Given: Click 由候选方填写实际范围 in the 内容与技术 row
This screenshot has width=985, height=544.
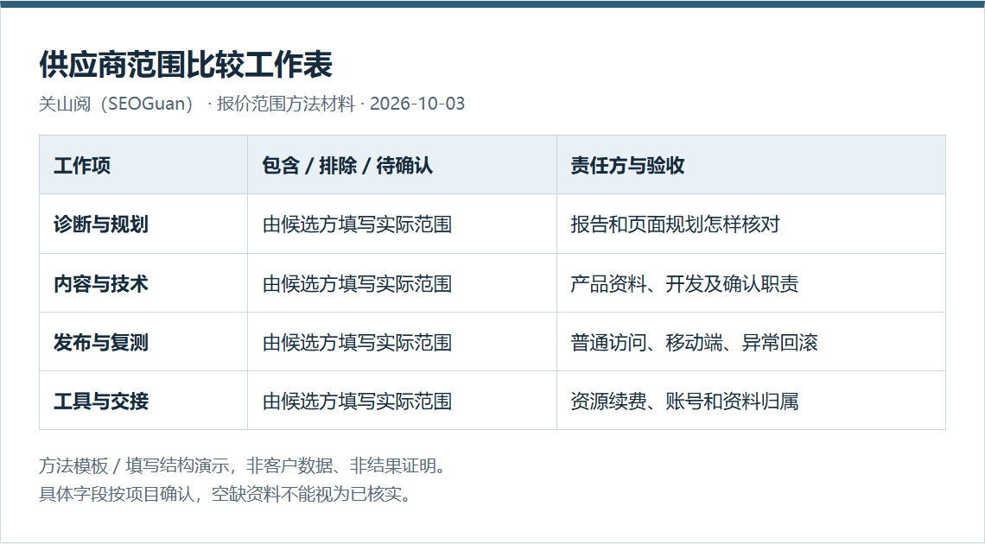Looking at the screenshot, I should 357,283.
